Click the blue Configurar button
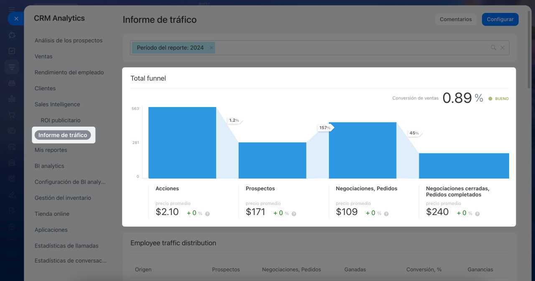Screen dimensions: 535x281 [500, 19]
